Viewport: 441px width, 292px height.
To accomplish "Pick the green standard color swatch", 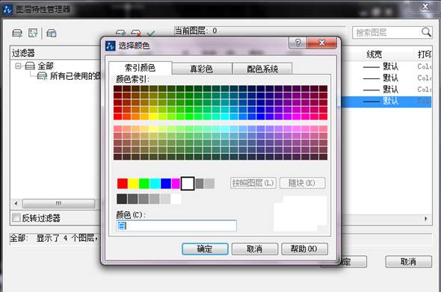I will pyautogui.click(x=144, y=184).
